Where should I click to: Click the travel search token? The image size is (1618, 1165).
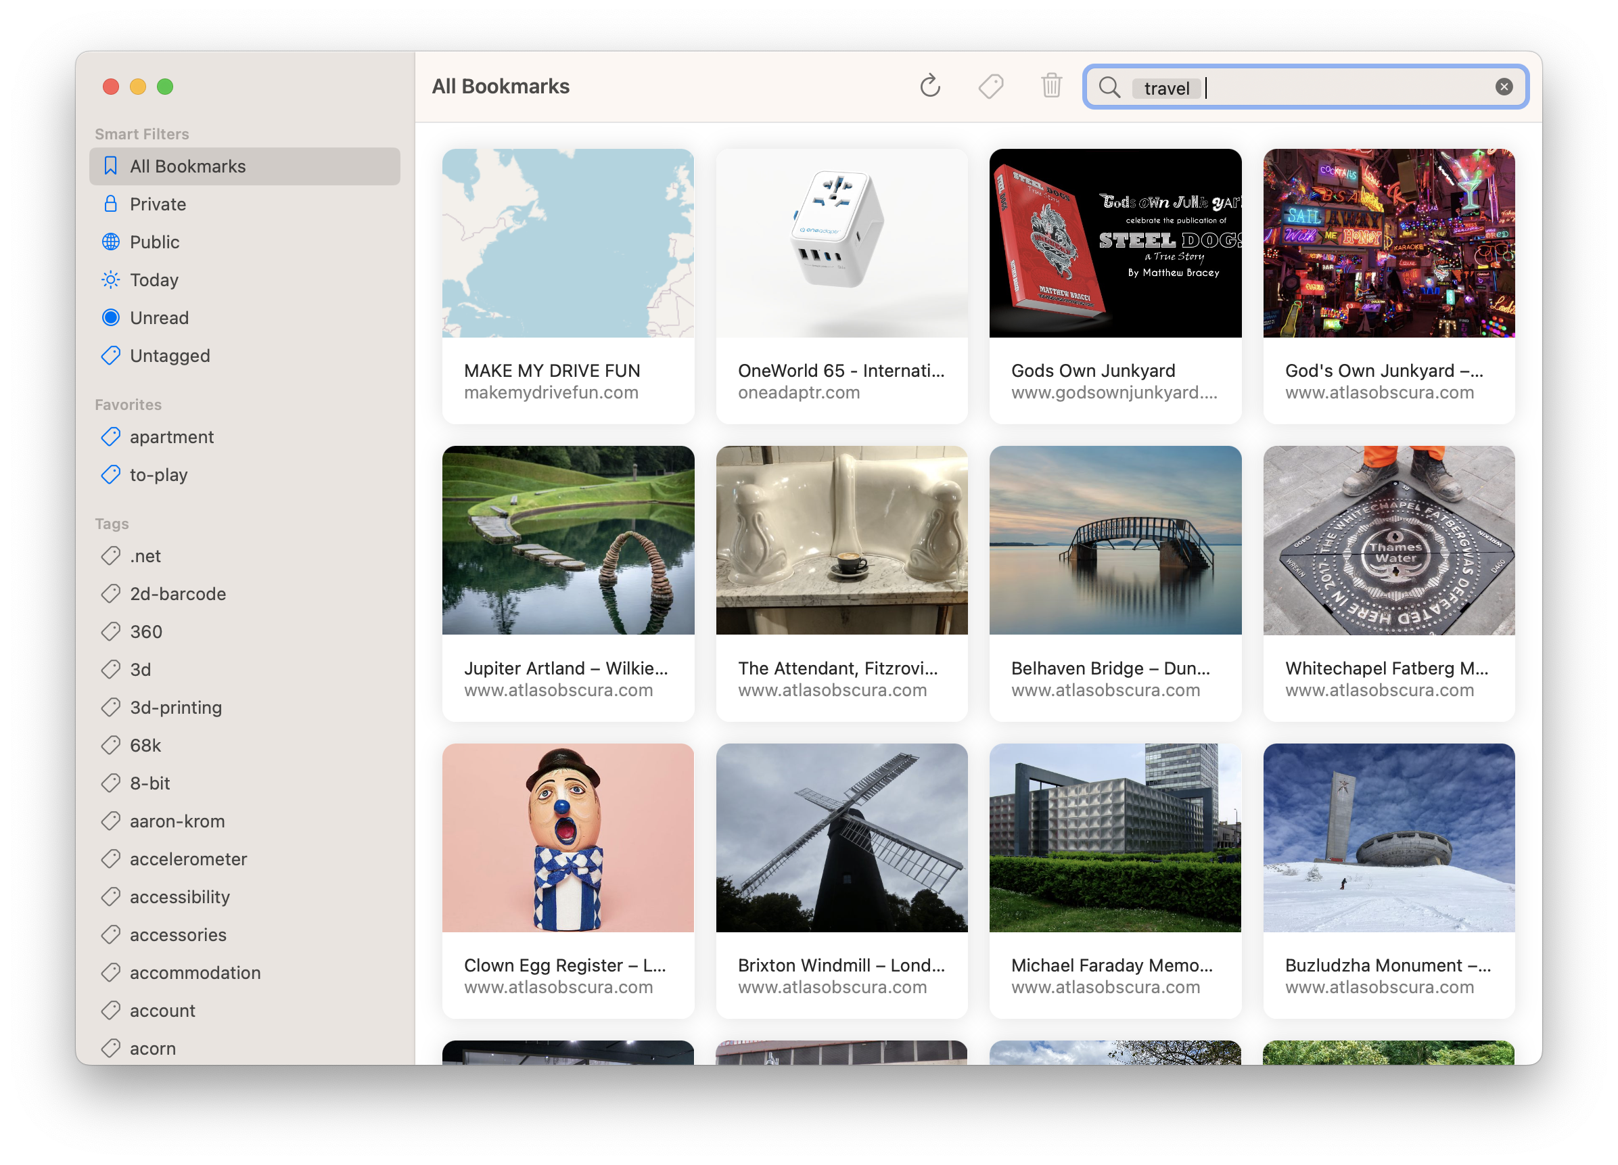1166,88
